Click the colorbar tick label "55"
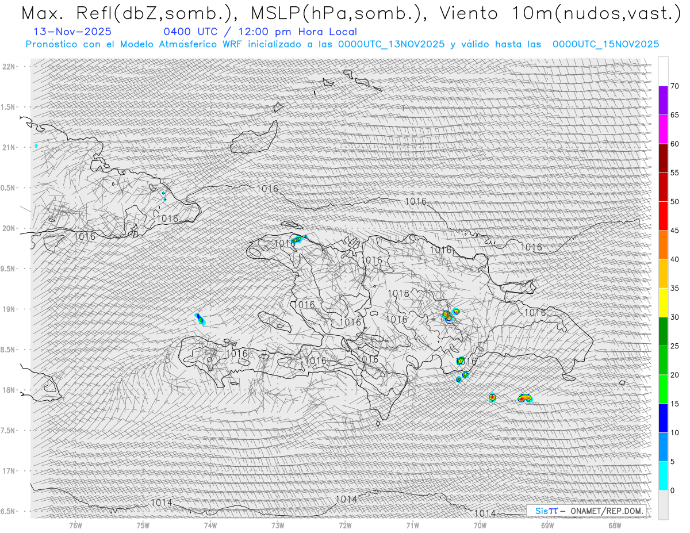Screen dimensions: 690x533 (675, 173)
